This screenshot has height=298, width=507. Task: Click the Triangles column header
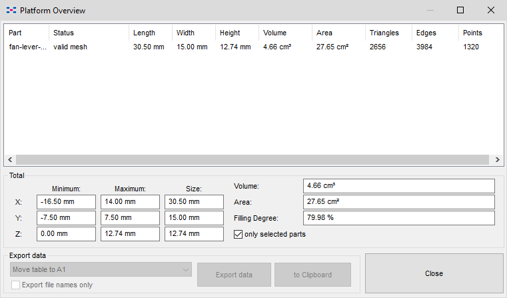[388, 33]
